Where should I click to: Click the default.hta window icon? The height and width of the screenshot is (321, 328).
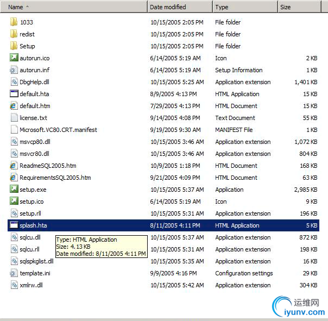click(x=14, y=93)
